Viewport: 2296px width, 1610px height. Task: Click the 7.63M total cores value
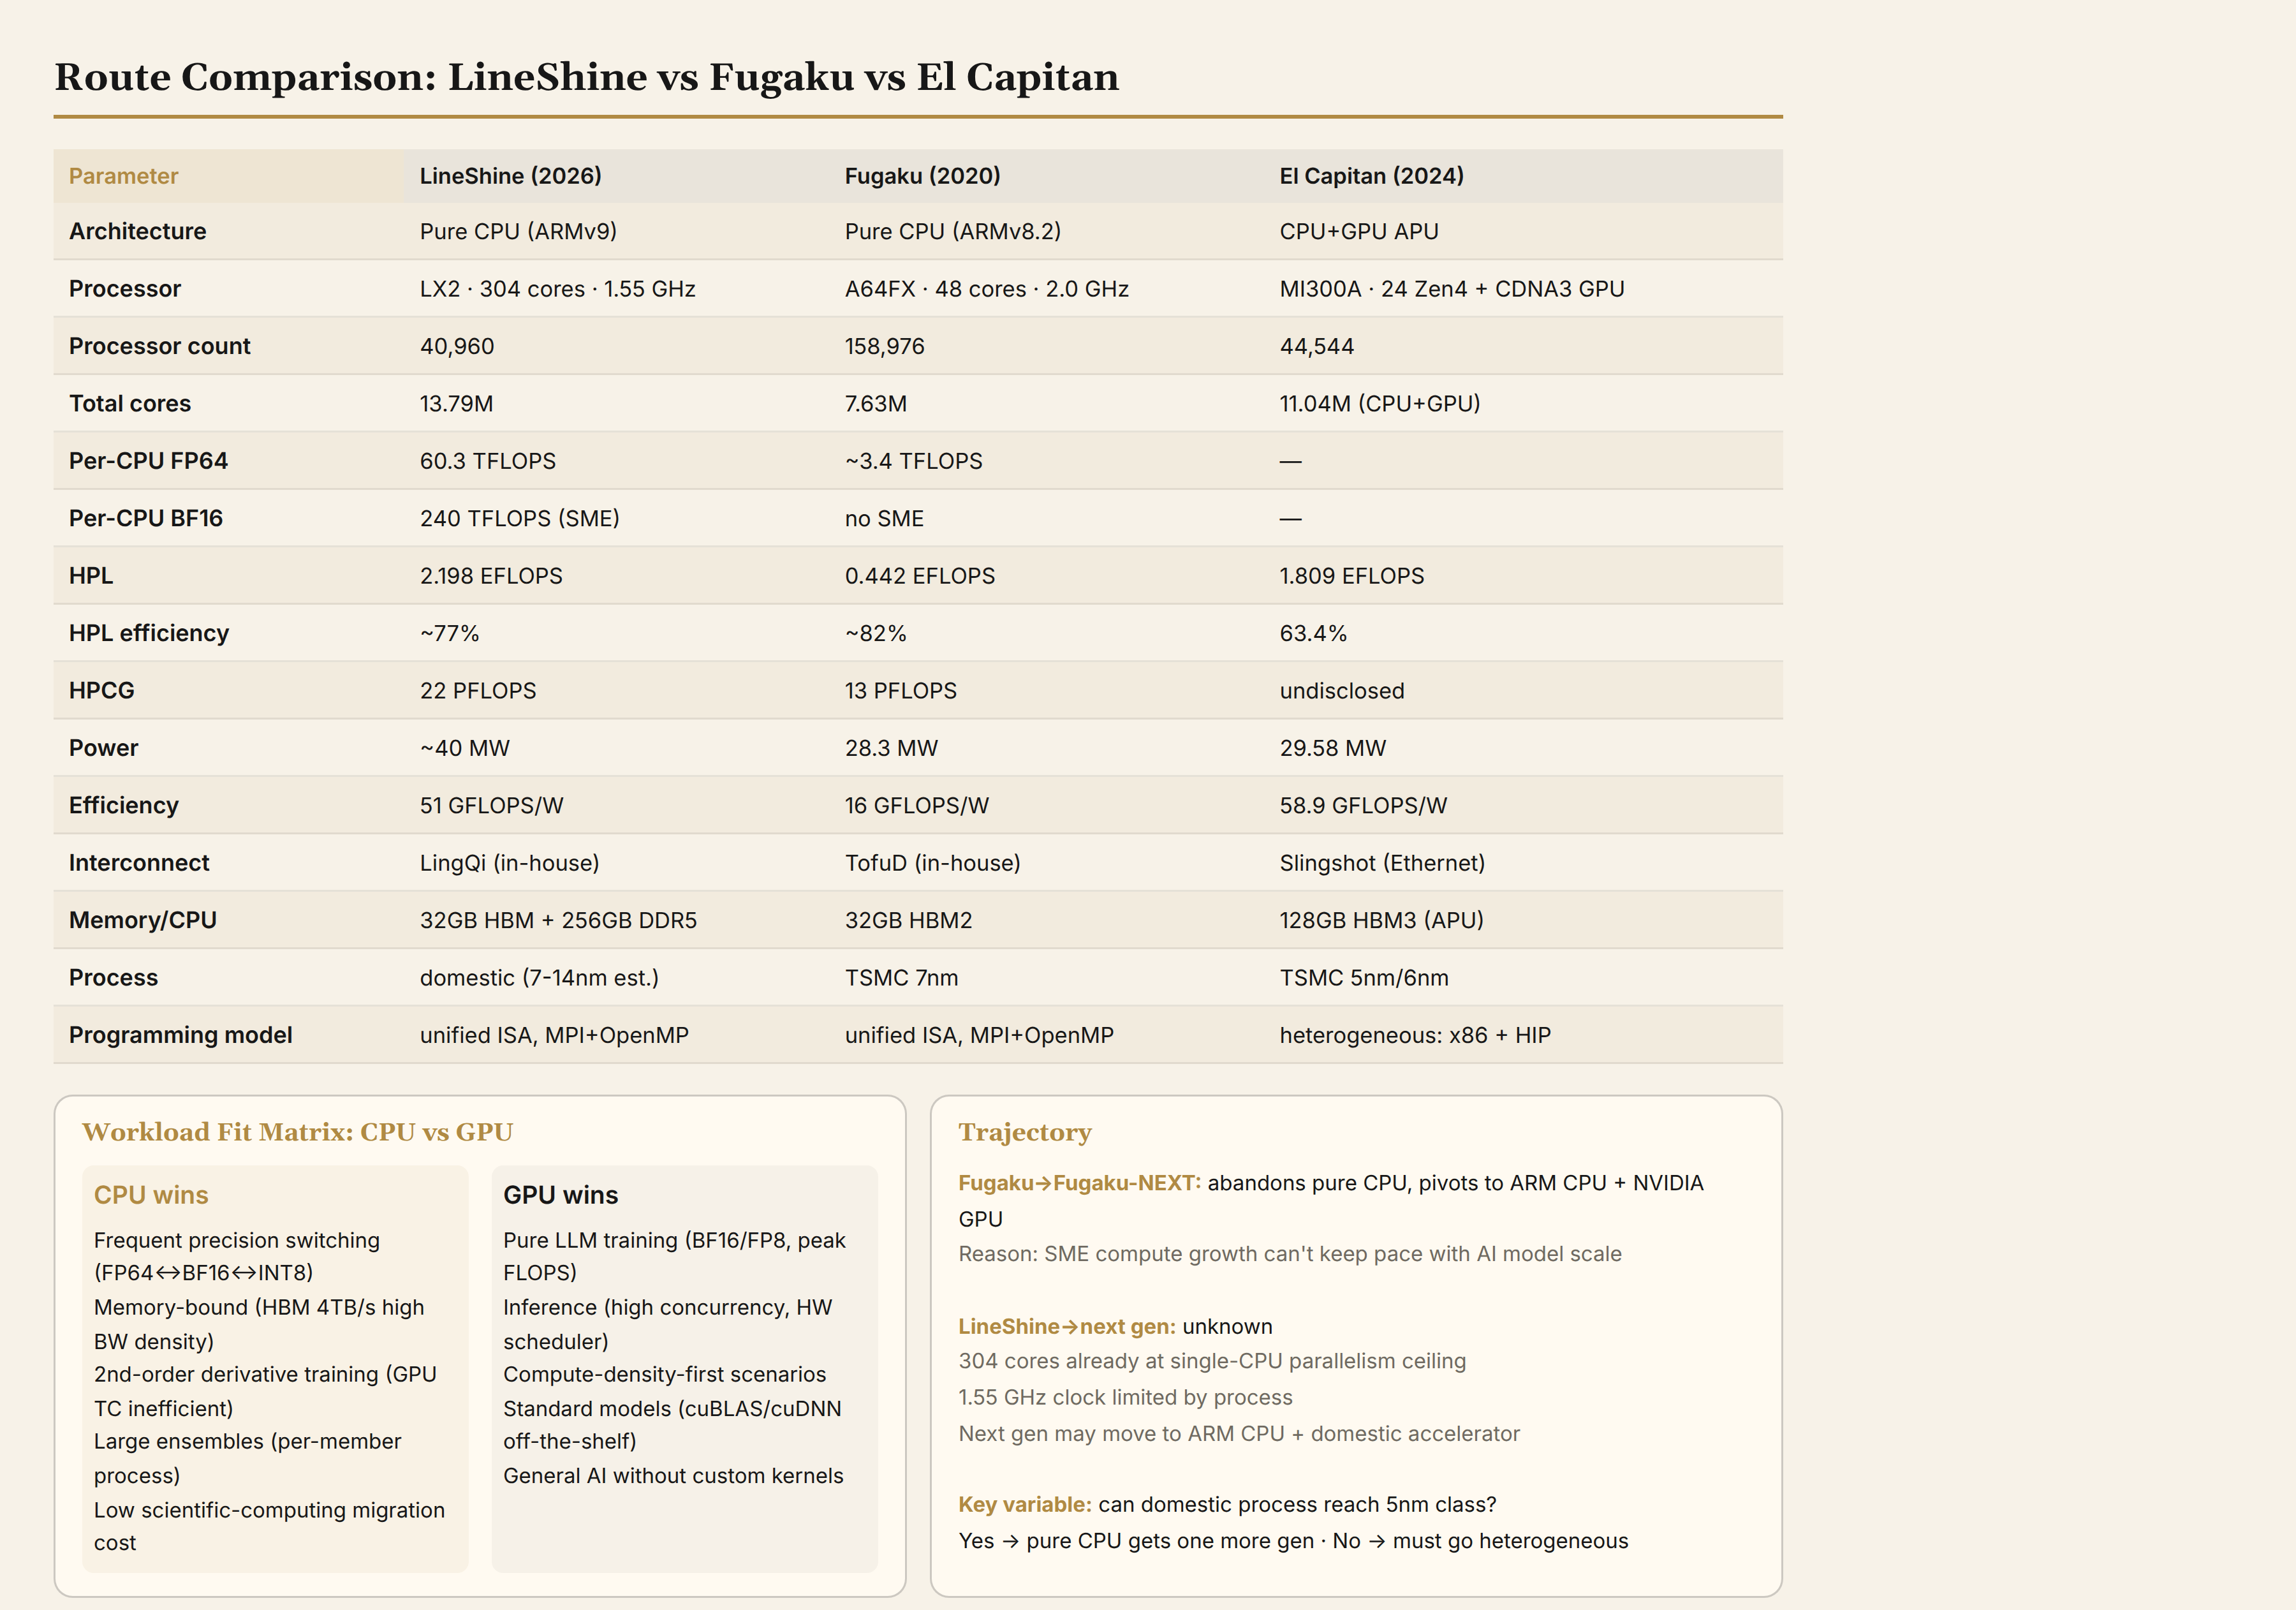(875, 404)
